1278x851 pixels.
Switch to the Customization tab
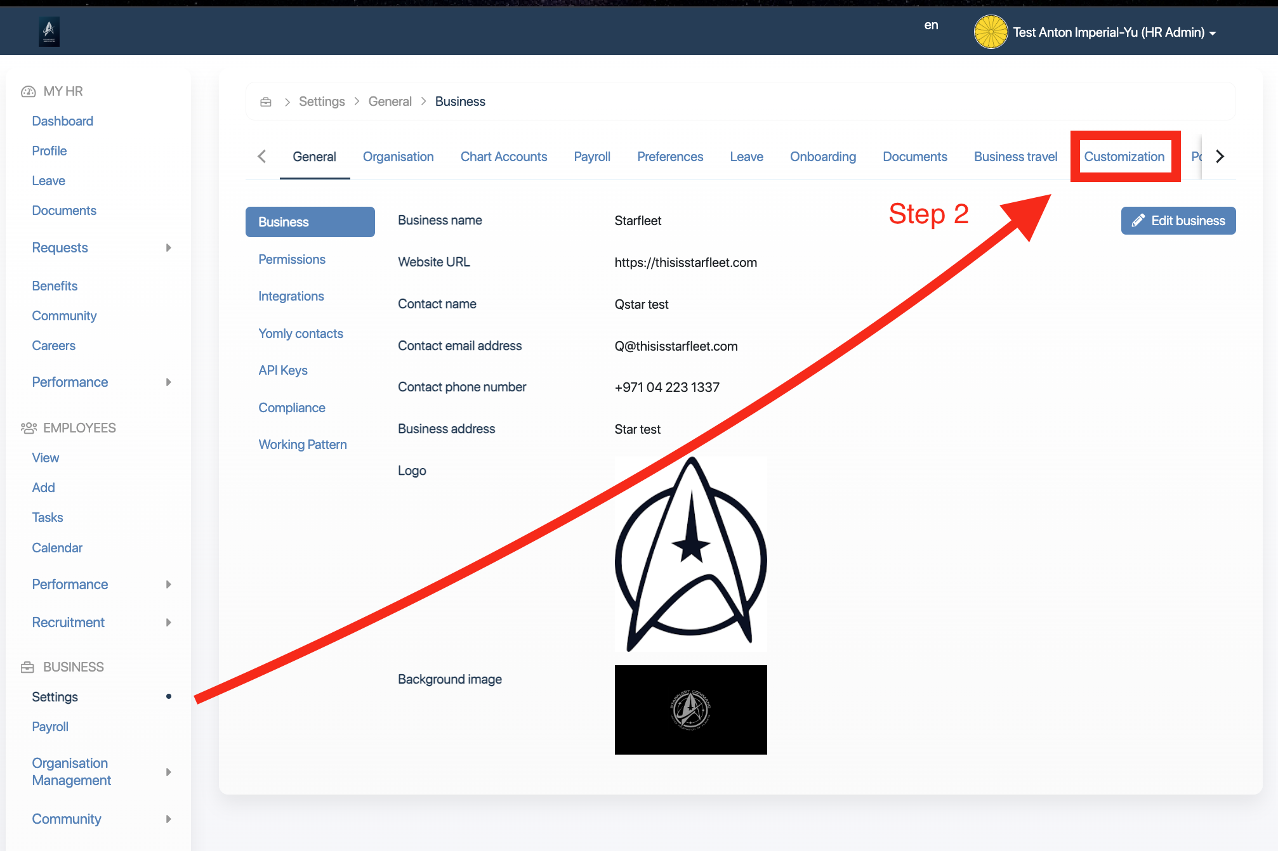click(1124, 157)
